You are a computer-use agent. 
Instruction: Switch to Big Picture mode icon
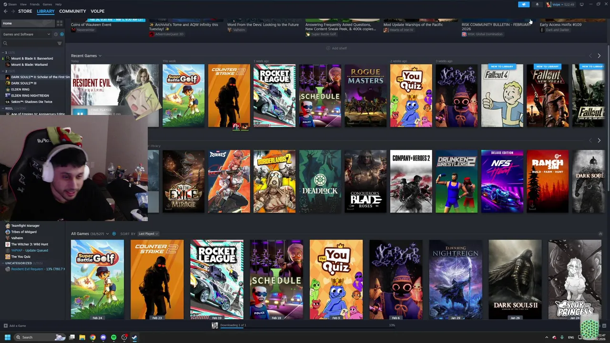coord(581,4)
